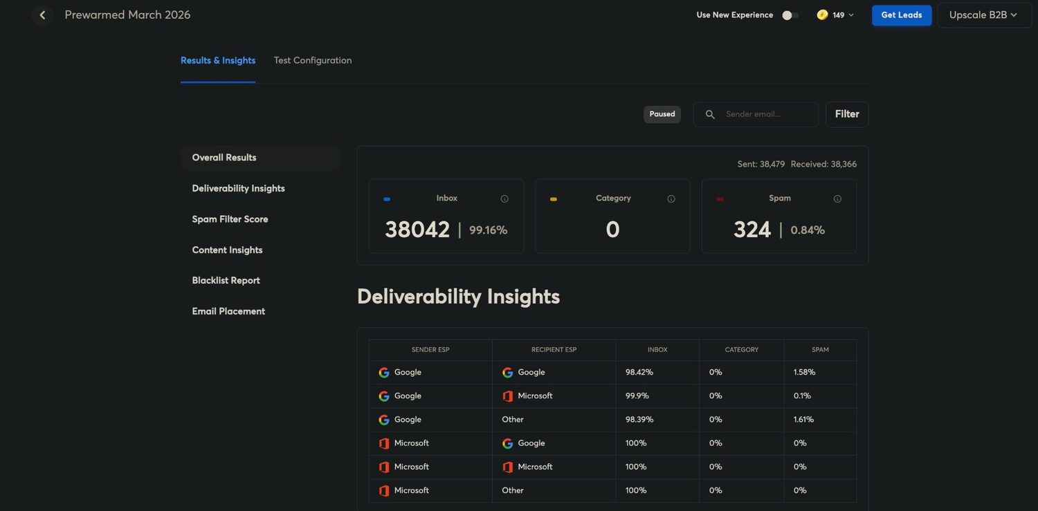Open the Inbox card info icon
1038x511 pixels.
pyautogui.click(x=504, y=199)
